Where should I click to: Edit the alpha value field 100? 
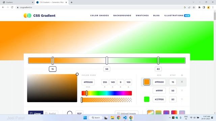pos(129,82)
